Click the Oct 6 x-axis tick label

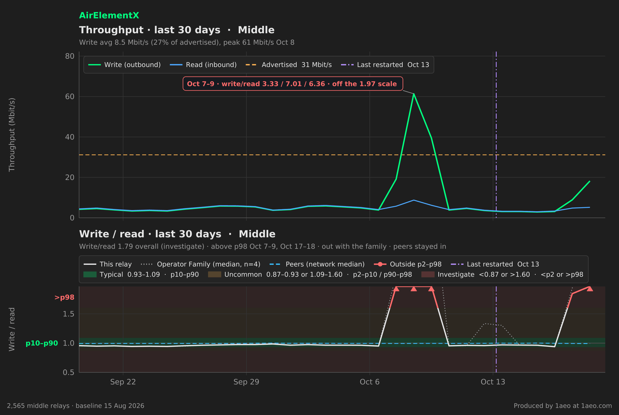pos(370,382)
